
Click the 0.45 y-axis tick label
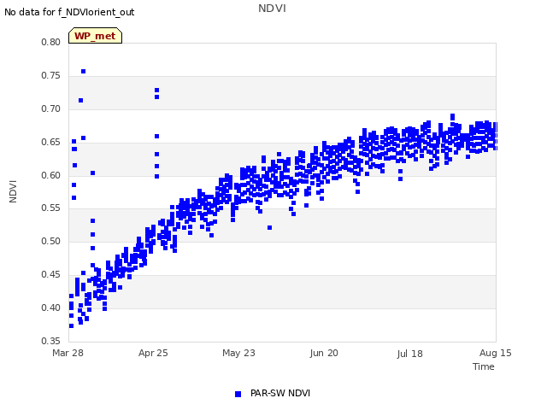click(51, 274)
